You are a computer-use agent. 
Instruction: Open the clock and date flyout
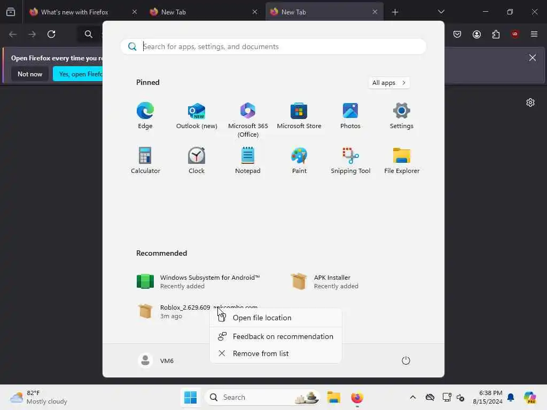pyautogui.click(x=487, y=397)
